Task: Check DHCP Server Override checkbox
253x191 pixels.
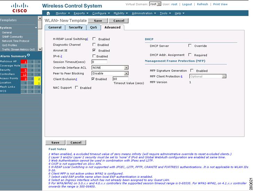Action: pos(190,46)
